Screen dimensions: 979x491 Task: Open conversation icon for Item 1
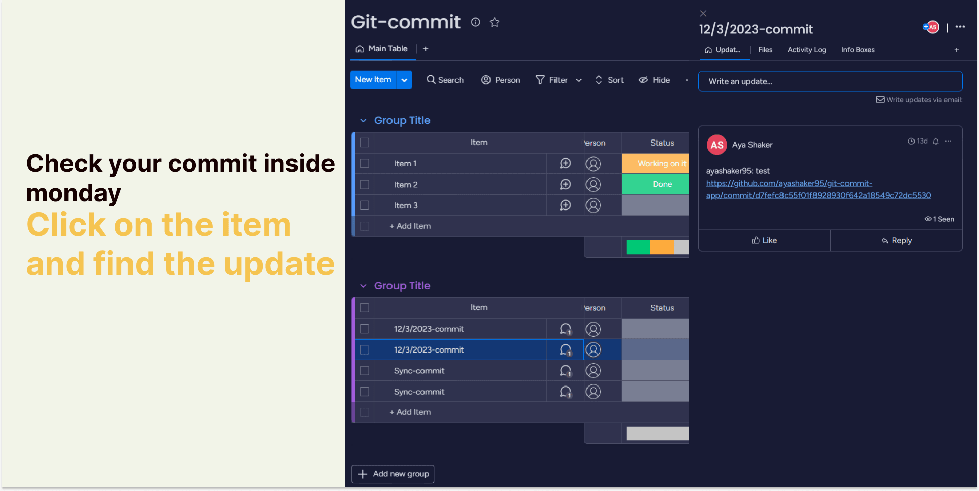565,163
